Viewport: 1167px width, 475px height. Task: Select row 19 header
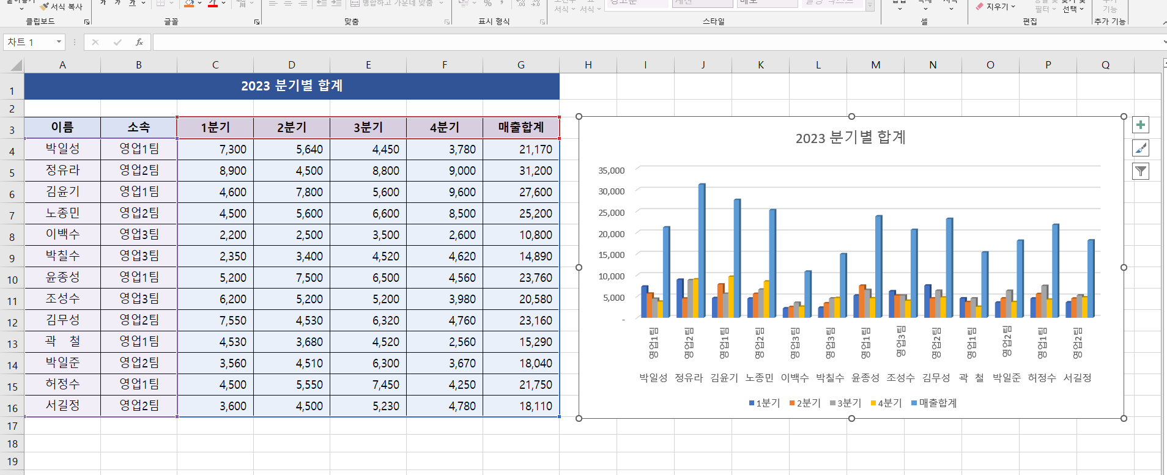pyautogui.click(x=12, y=461)
